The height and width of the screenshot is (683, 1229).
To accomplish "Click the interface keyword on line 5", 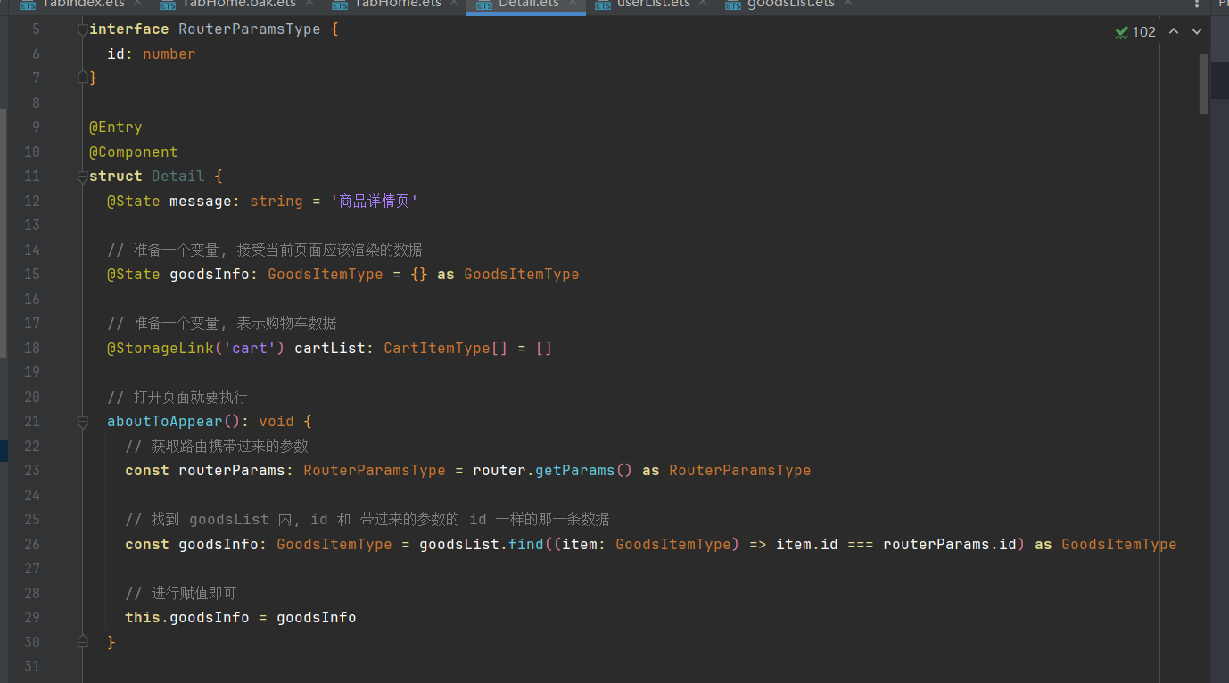I will point(129,29).
